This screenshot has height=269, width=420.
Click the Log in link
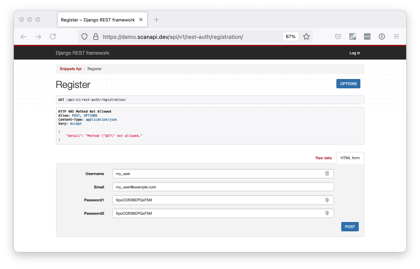point(355,53)
